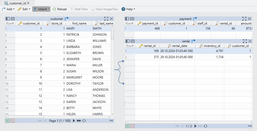This screenshot has width=257, height=131.
Task: Maximize the payment table panel
Action: [244, 19]
